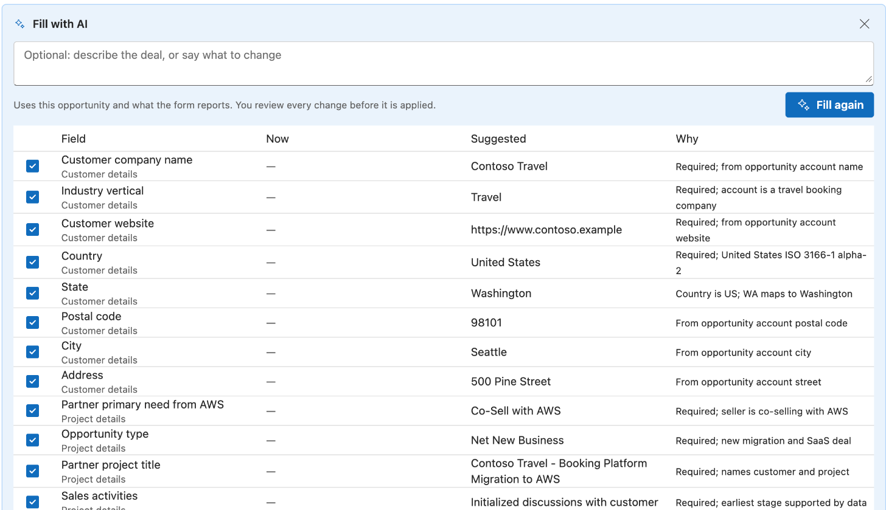Viewport: 886px width, 510px height.
Task: Uncheck the Opportunity type checkbox
Action: tap(33, 440)
